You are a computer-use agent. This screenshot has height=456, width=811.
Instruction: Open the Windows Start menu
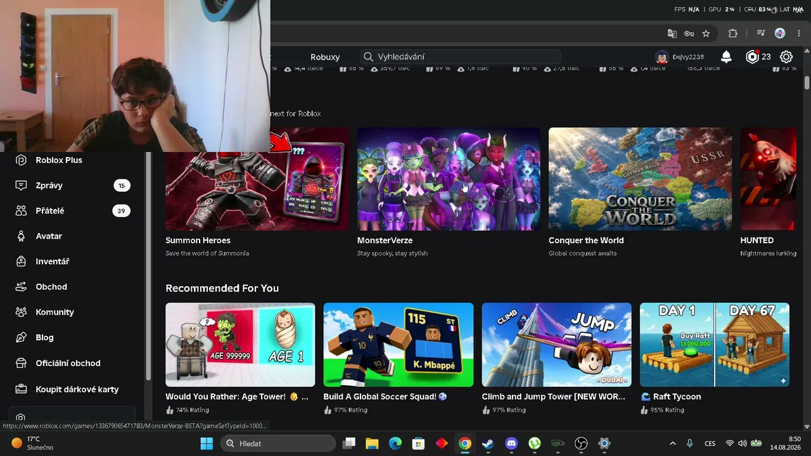click(x=207, y=443)
